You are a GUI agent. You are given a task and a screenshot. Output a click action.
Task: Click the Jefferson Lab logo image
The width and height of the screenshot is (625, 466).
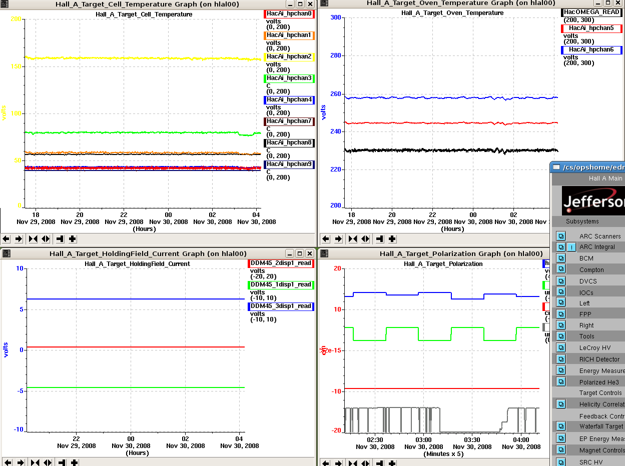click(x=593, y=200)
